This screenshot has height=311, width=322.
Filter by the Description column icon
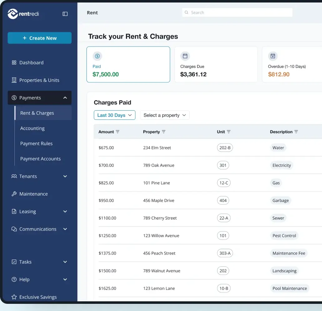[x=296, y=132]
